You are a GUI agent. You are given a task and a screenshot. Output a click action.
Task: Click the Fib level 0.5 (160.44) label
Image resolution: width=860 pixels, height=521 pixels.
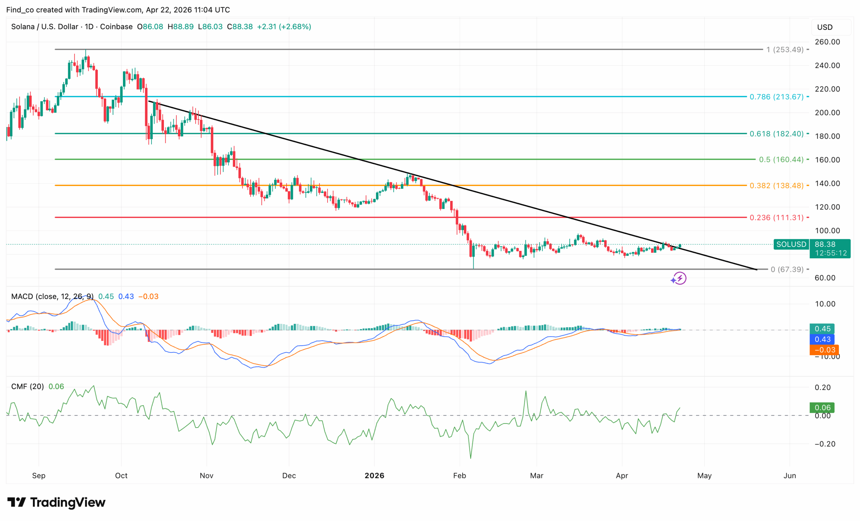click(781, 160)
